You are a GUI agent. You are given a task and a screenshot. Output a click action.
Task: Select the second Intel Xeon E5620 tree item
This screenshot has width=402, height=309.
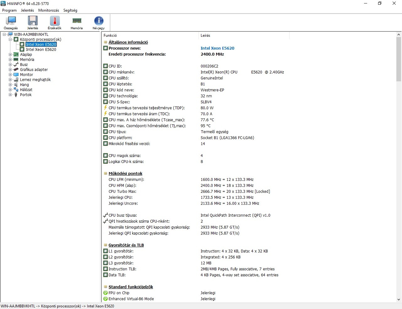point(41,49)
